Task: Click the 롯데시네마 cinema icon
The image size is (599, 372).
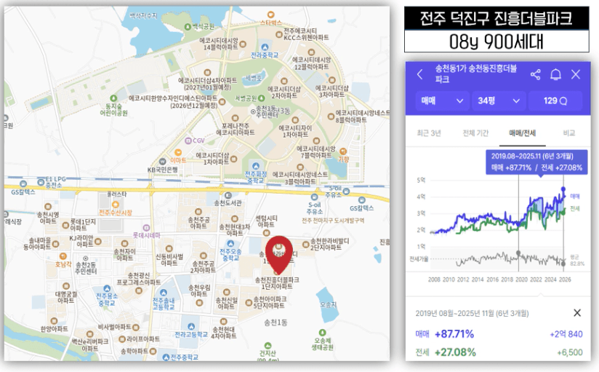Action: [x=146, y=228]
